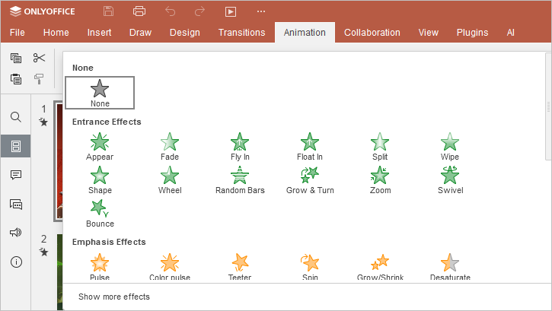The height and width of the screenshot is (311, 552).
Task: Start slideshow from the title bar
Action: point(231,11)
